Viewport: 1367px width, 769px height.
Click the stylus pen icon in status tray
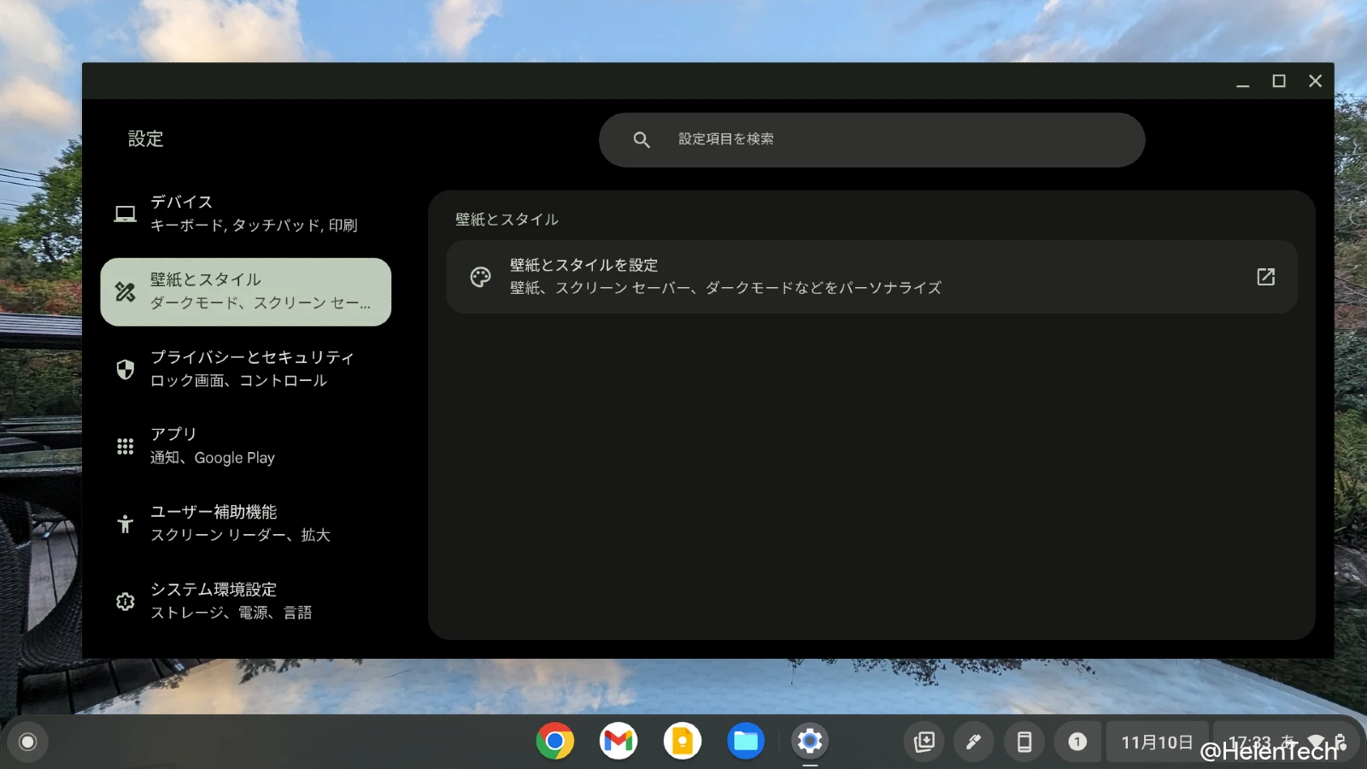pos(973,741)
